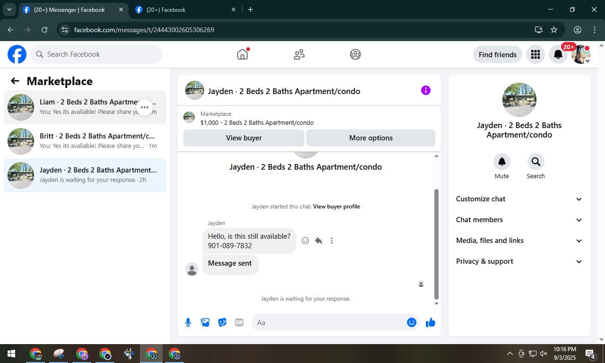This screenshot has width=605, height=363.
Task: Record a voice clip with microphone
Action: pos(188,322)
